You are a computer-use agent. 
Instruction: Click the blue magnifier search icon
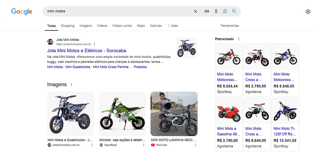(234, 11)
